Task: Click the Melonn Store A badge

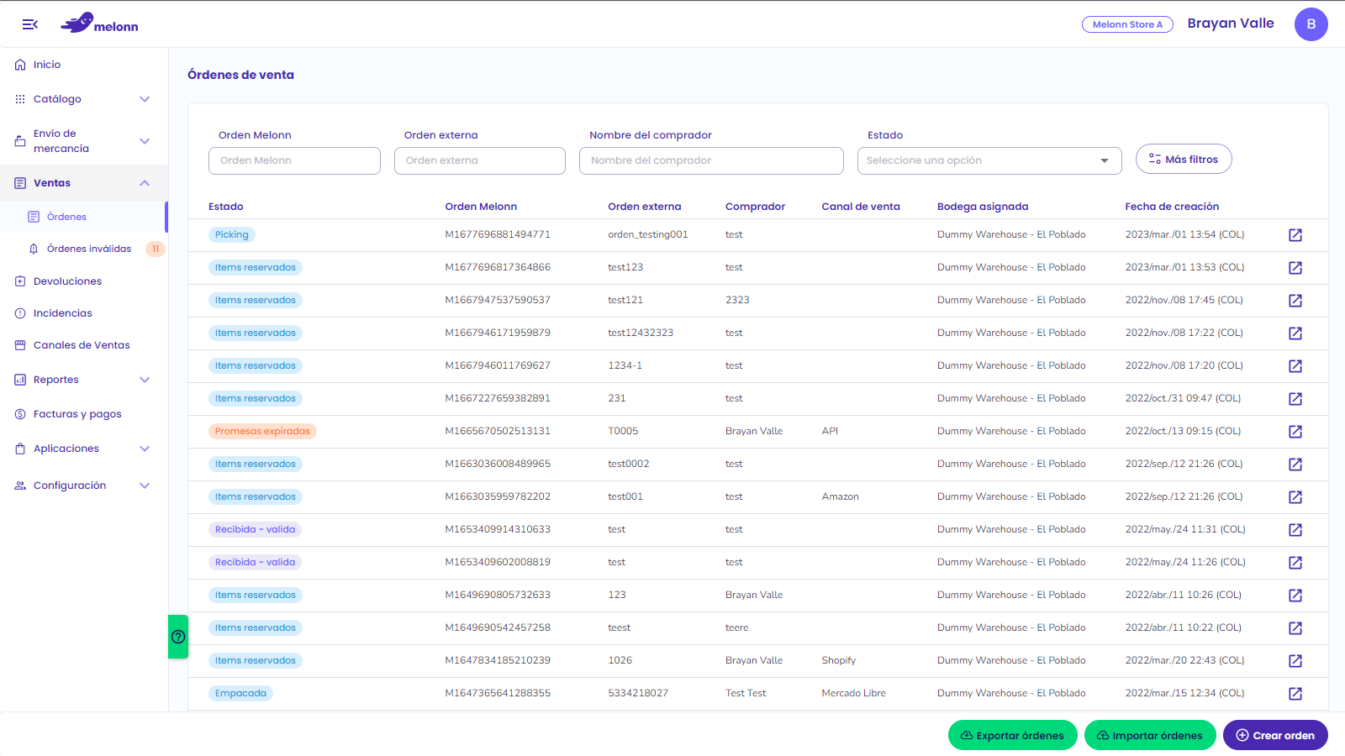Action: [x=1127, y=24]
